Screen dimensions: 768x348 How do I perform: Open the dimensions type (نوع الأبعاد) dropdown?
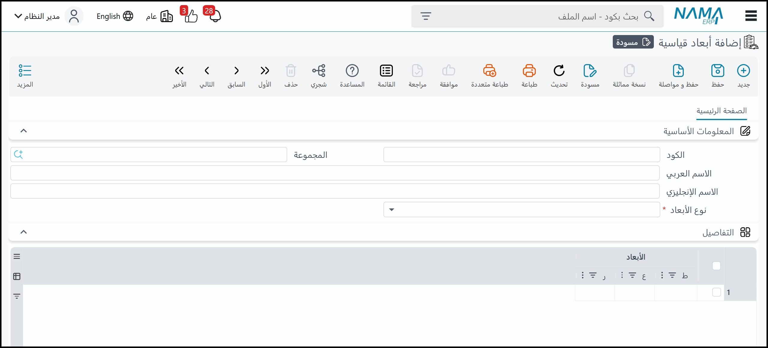point(521,210)
